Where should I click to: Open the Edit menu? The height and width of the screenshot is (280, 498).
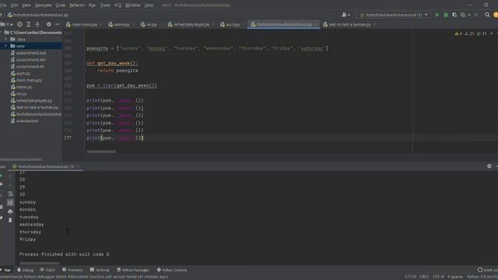click(x=14, y=5)
